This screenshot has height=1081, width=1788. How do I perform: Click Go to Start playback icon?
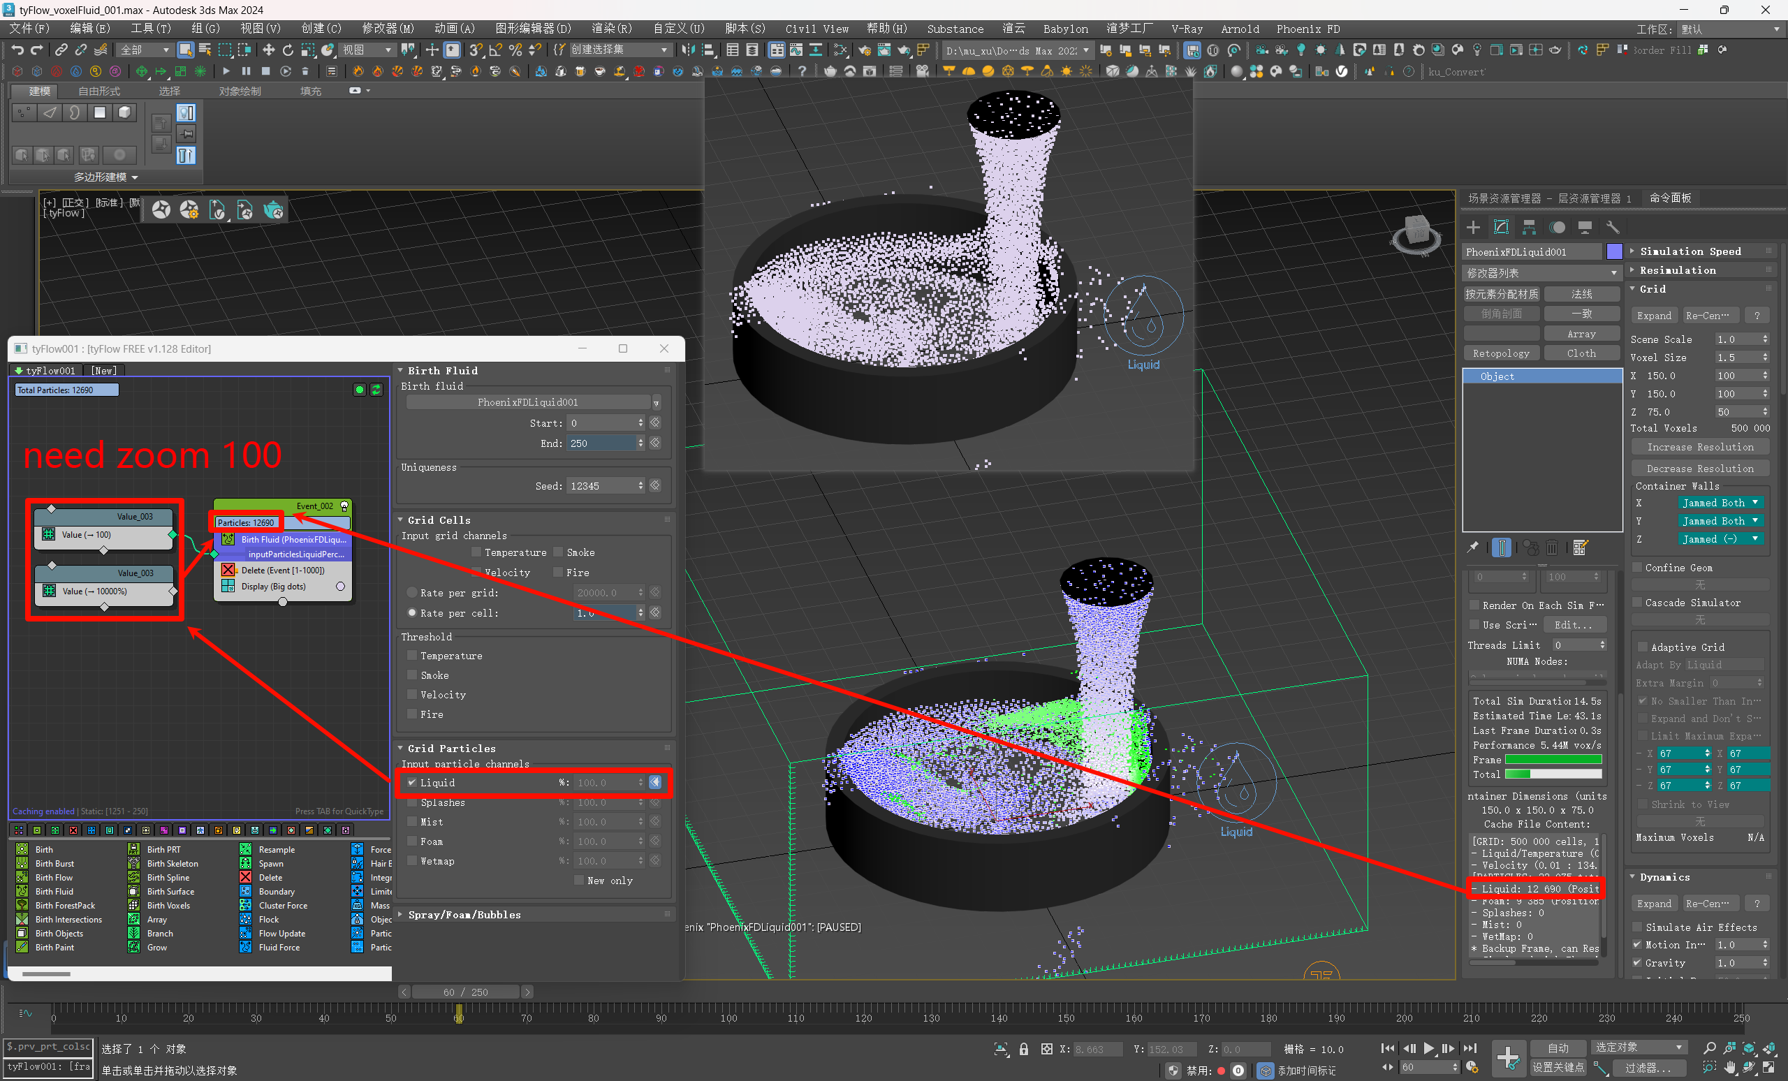click(1387, 1047)
